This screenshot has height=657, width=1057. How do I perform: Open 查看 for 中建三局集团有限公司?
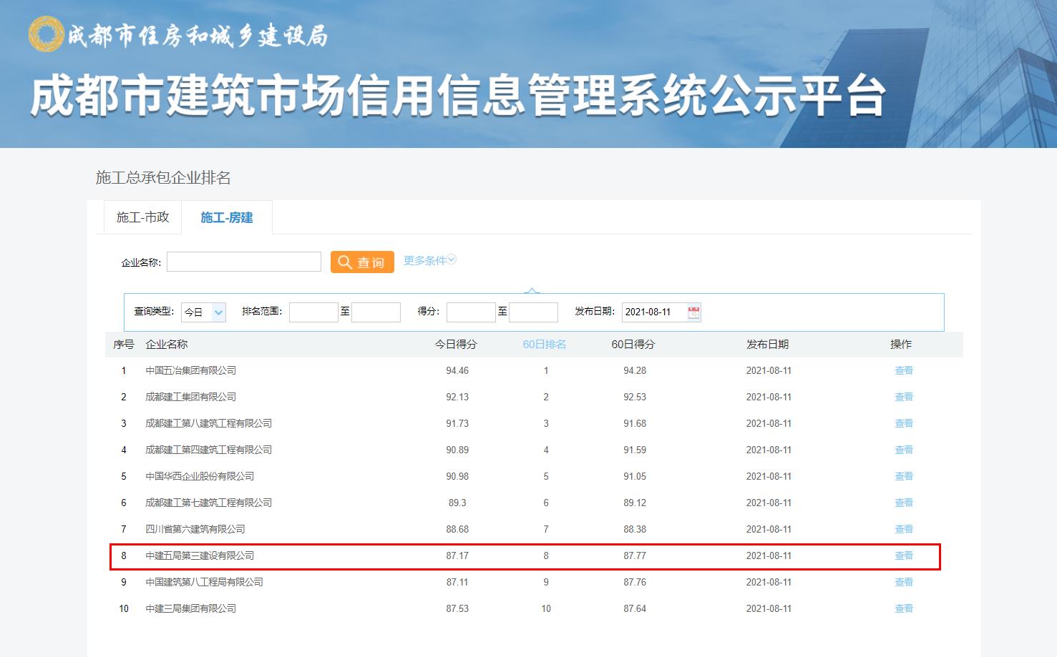pyautogui.click(x=904, y=608)
